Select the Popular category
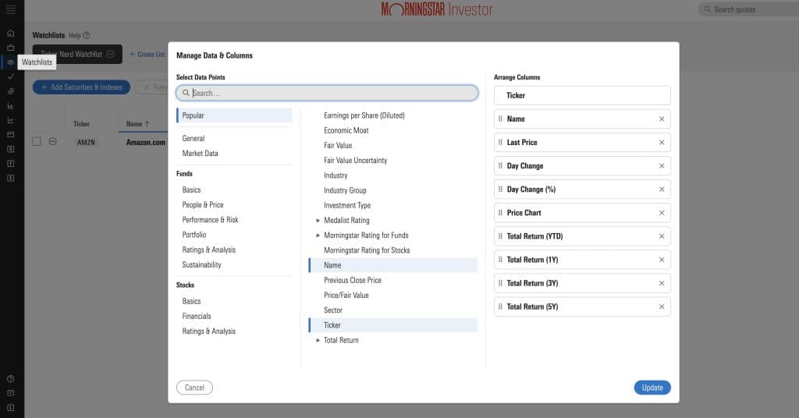This screenshot has height=418, width=799. [234, 115]
